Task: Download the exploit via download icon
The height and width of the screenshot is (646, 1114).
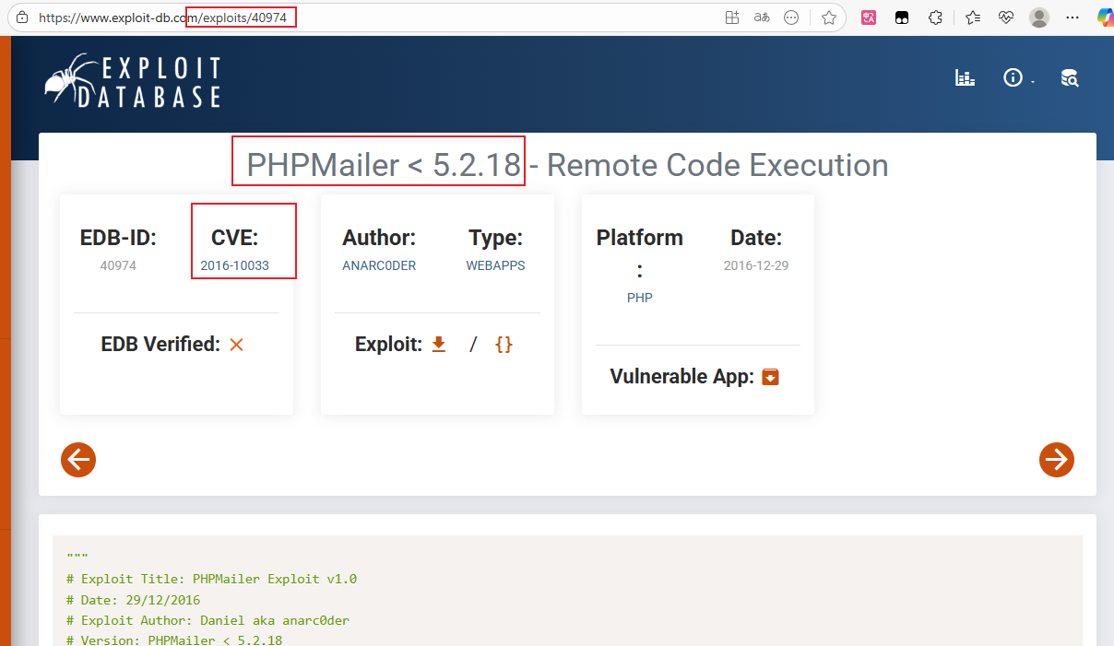Action: 439,345
